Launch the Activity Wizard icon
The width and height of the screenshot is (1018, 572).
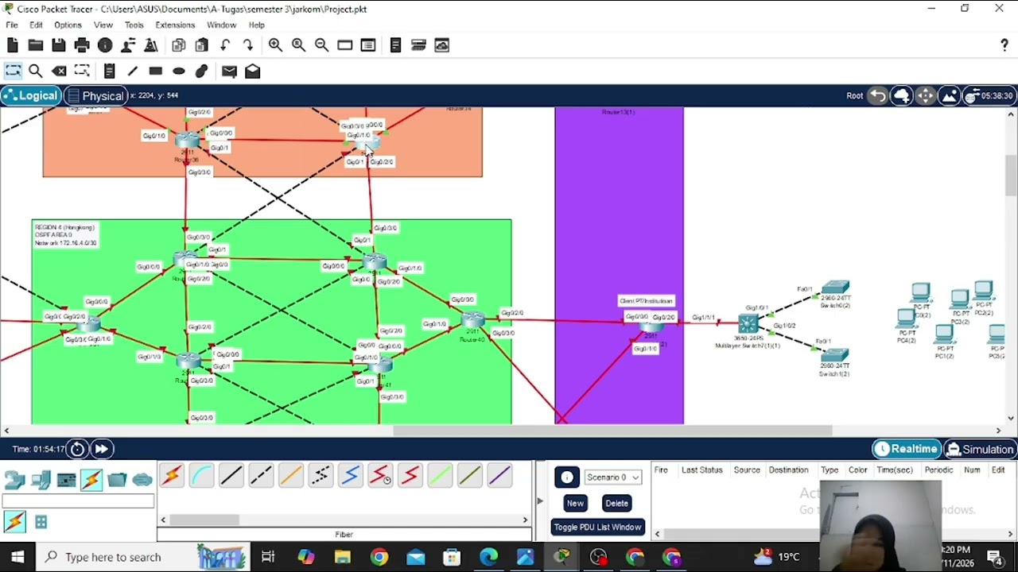128,45
